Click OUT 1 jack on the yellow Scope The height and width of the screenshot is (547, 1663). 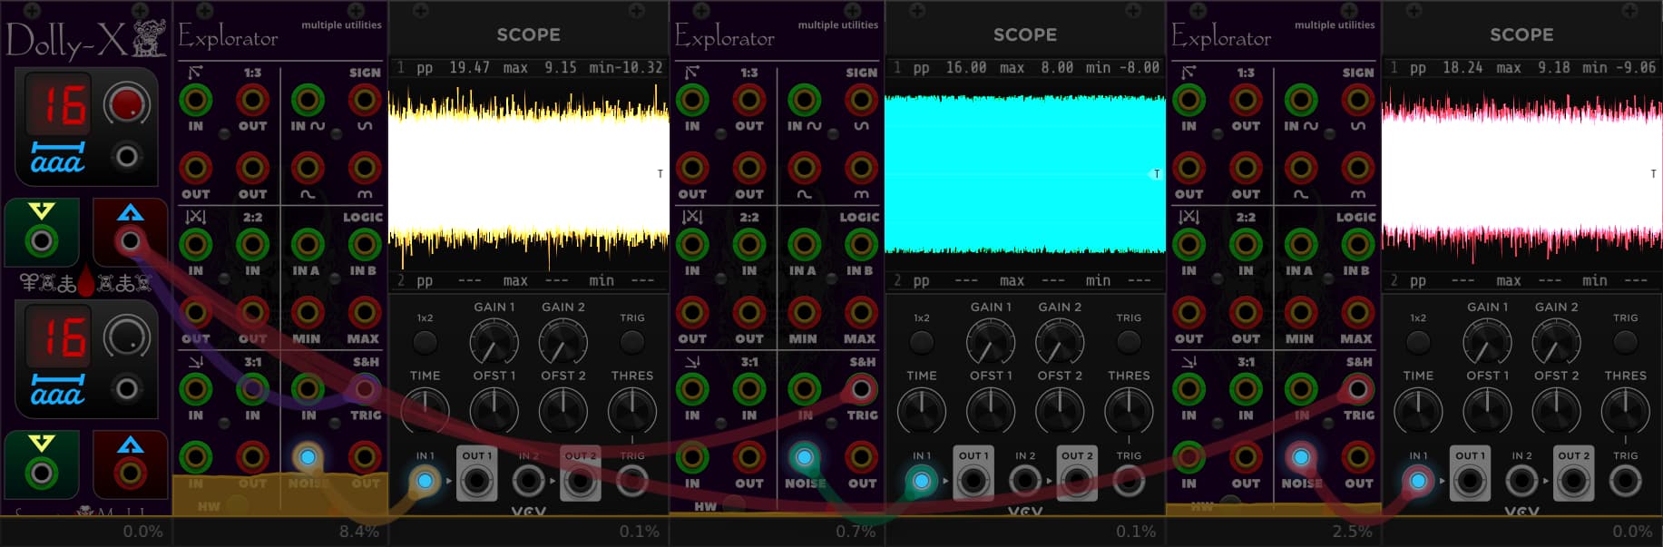pos(476,481)
